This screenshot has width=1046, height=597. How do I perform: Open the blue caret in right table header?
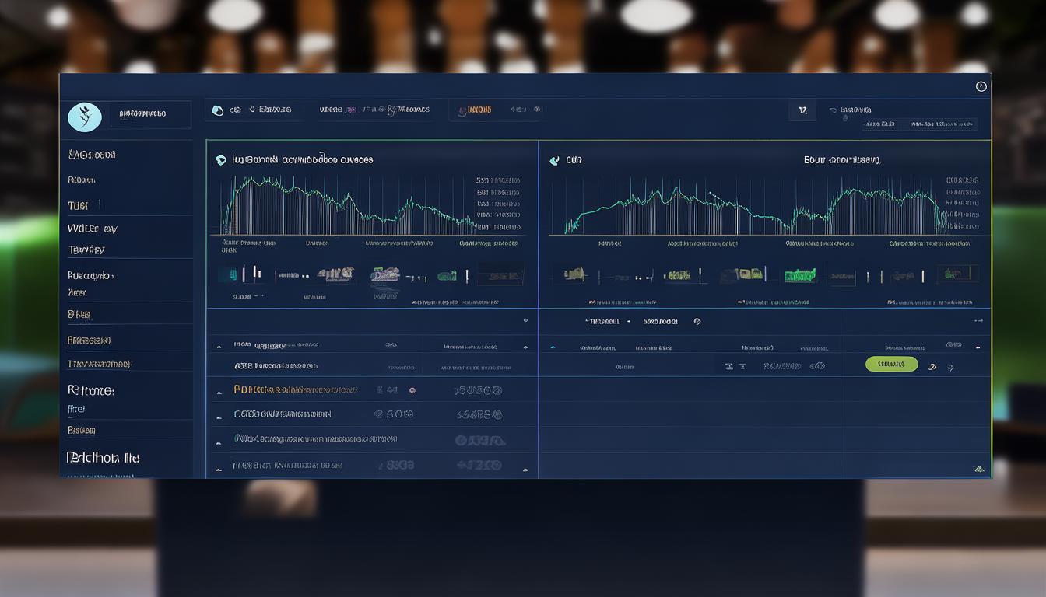point(553,347)
